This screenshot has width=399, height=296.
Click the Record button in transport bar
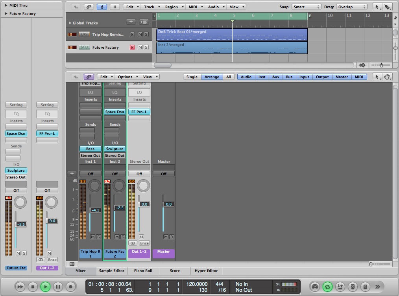pos(70,287)
